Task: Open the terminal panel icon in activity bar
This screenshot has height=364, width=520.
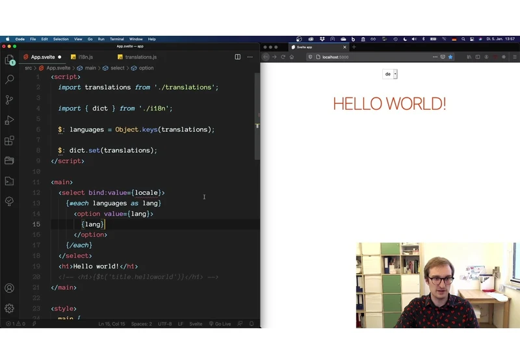Action: pyautogui.click(x=10, y=181)
